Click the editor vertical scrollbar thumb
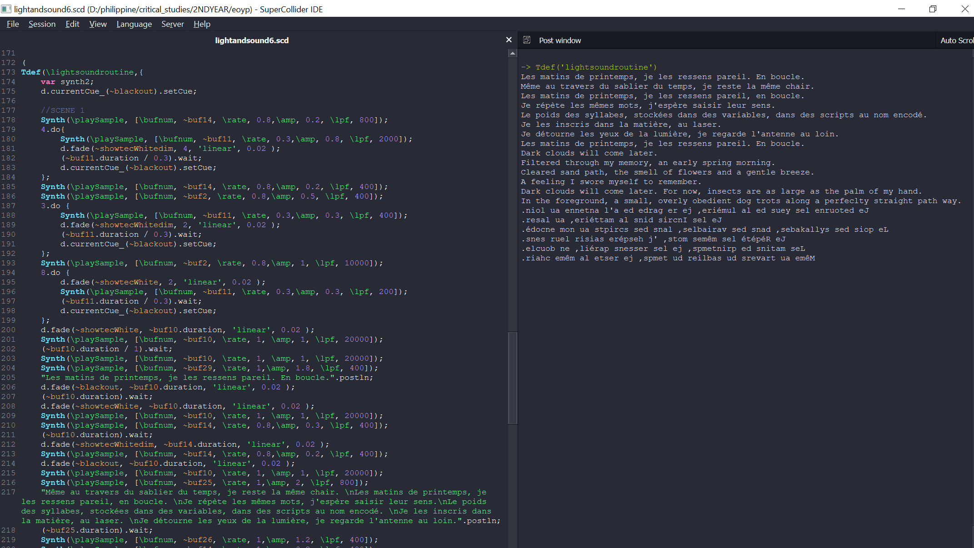Viewport: 974px width, 548px height. coord(512,377)
